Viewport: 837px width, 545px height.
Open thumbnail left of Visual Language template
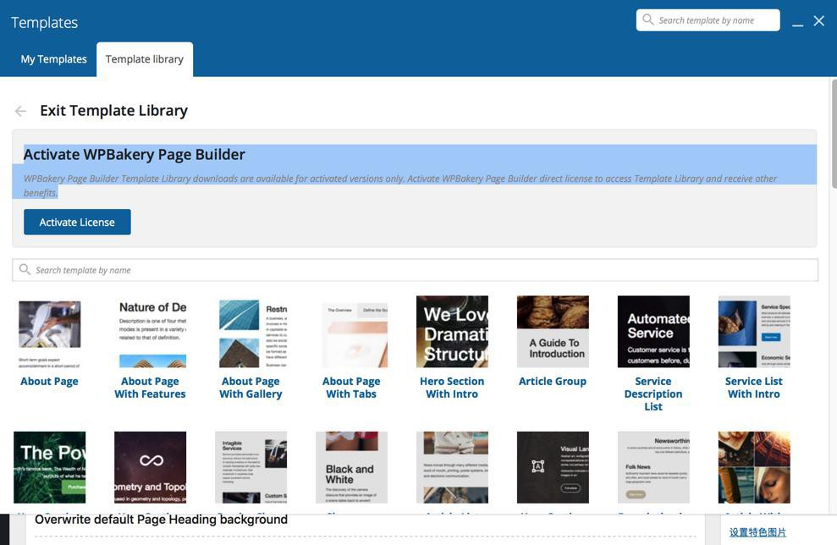(452, 467)
